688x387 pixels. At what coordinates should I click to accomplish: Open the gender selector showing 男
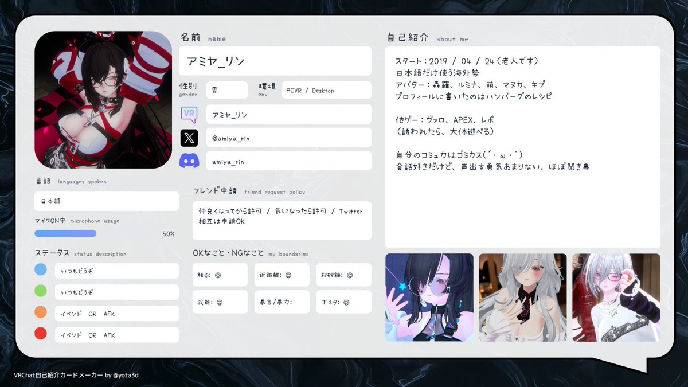tap(227, 90)
